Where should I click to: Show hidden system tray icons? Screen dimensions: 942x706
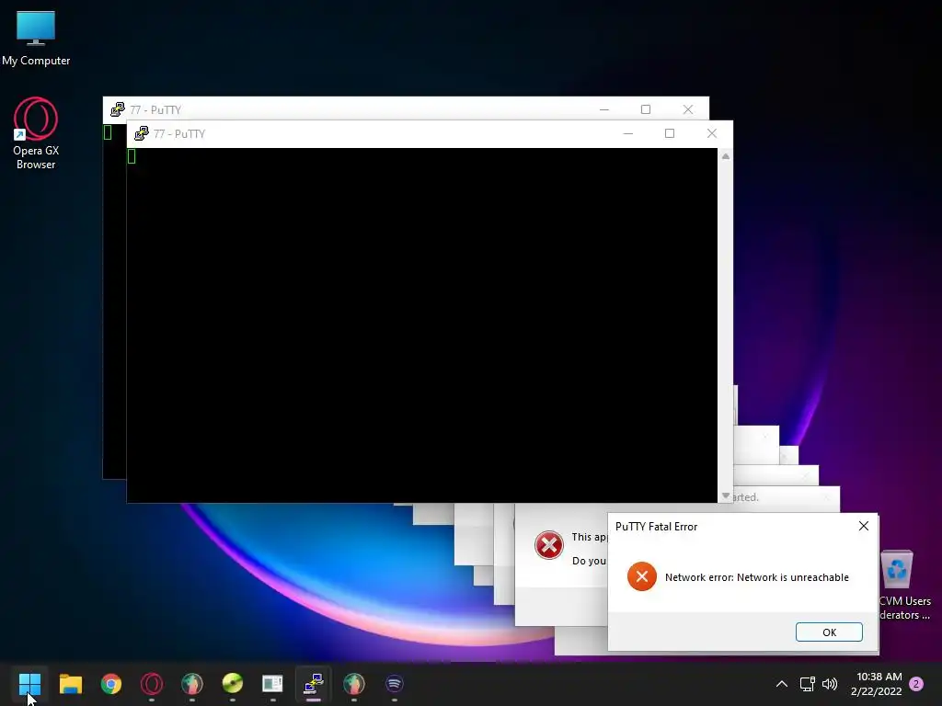pos(782,684)
